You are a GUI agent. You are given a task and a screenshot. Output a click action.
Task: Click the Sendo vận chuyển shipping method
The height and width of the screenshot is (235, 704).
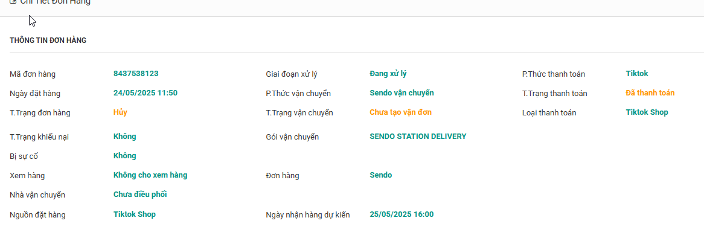point(402,93)
